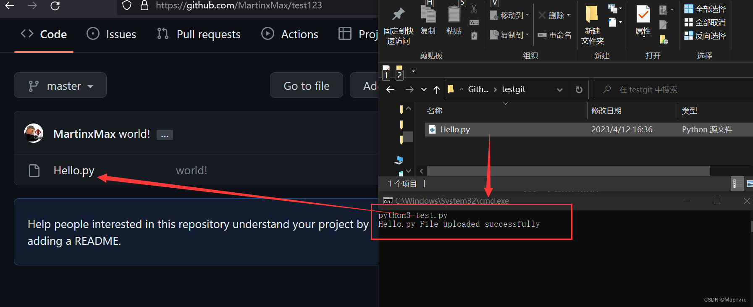This screenshot has height=307, width=753.
Task: Switch to the Actions tab
Action: point(290,34)
